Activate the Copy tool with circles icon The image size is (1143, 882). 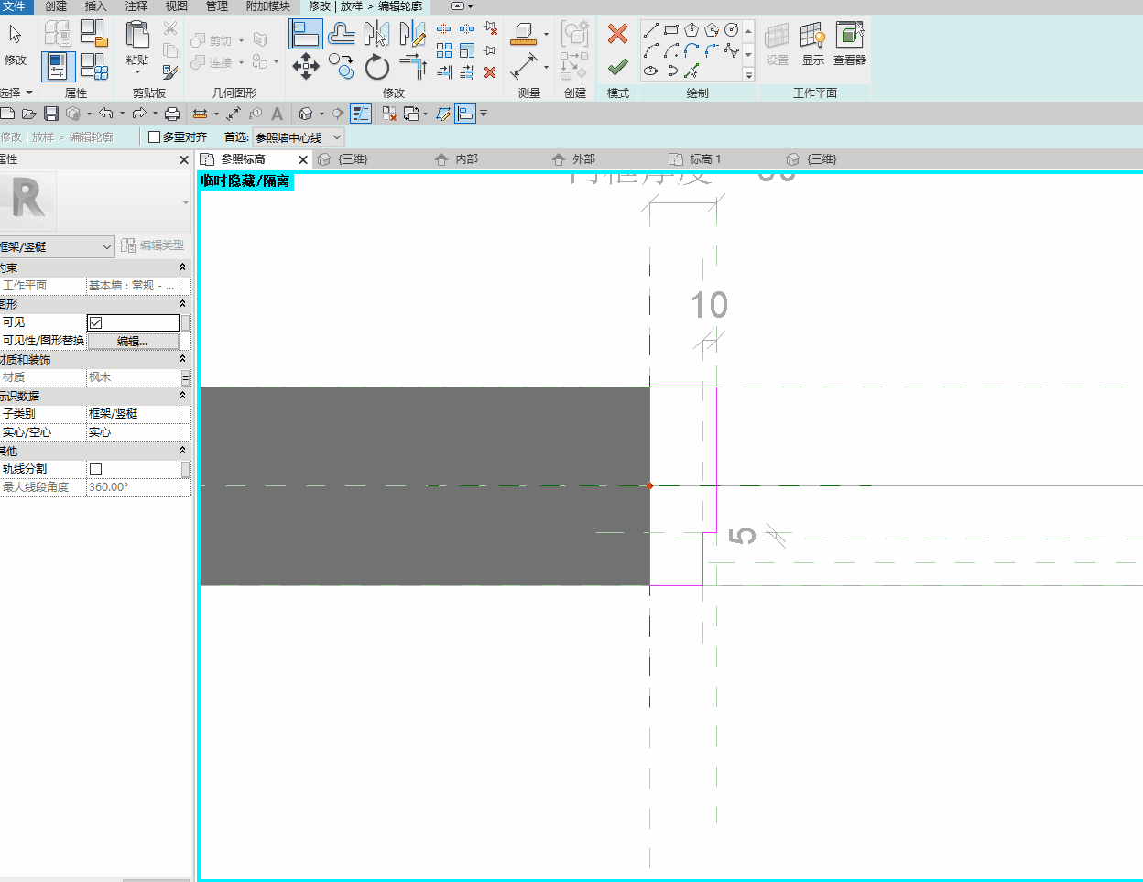(x=342, y=66)
